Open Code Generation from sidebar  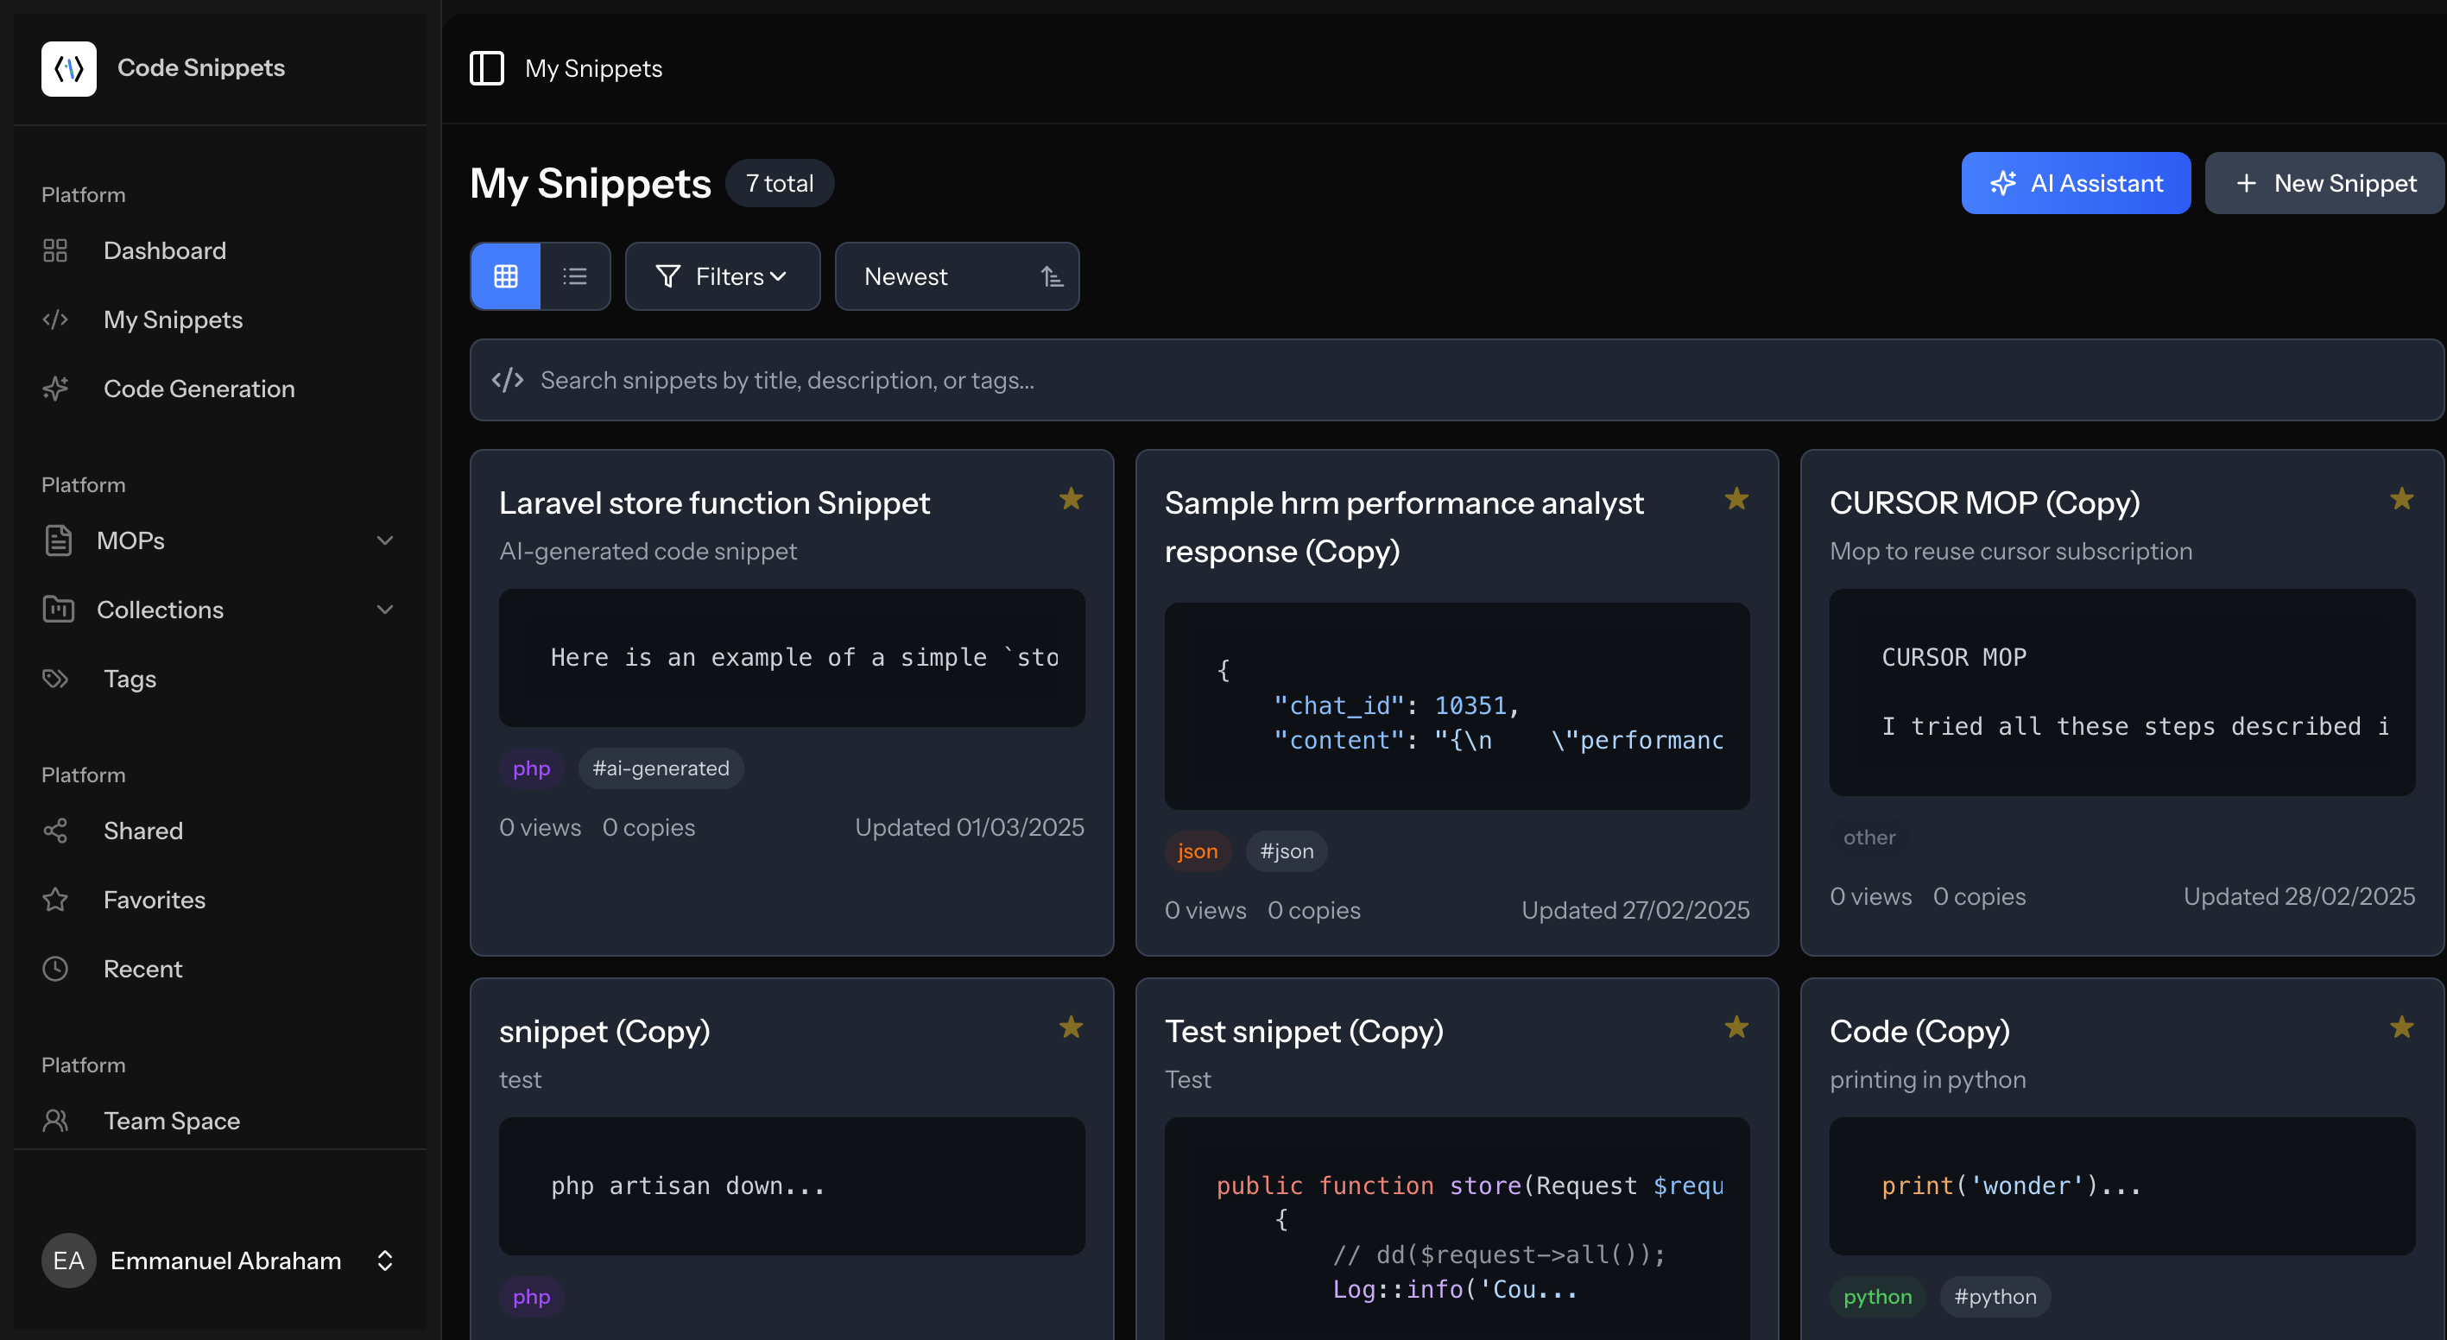199,389
